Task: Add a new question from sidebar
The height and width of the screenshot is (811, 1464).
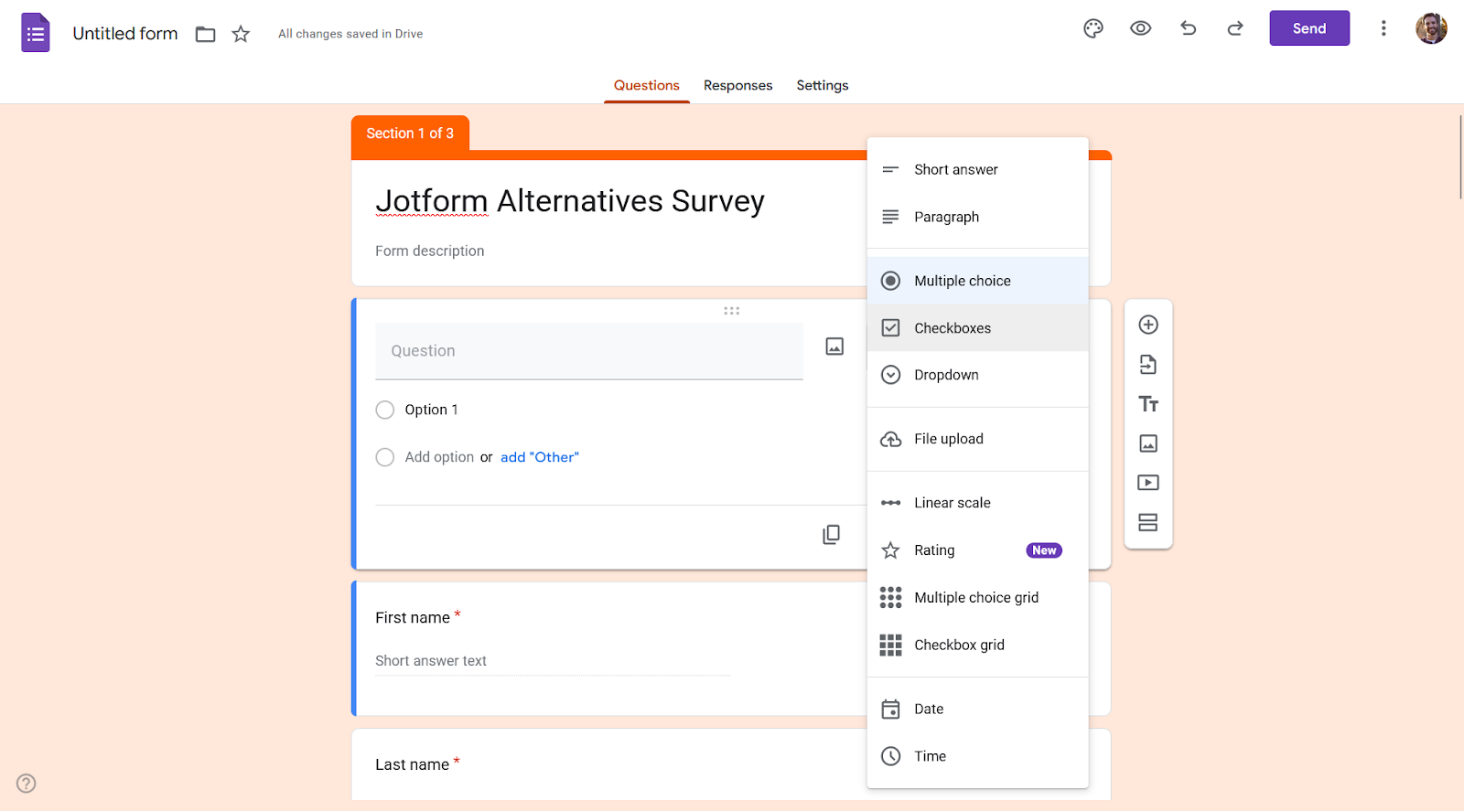Action: 1148,325
